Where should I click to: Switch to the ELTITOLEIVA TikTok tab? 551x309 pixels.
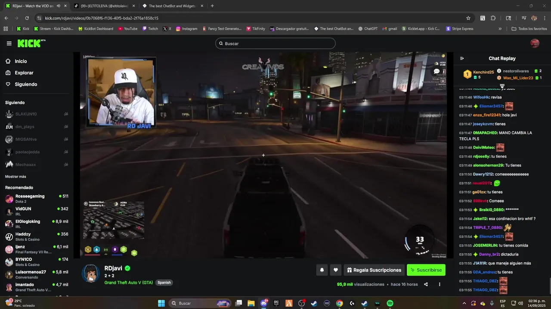[x=103, y=6]
